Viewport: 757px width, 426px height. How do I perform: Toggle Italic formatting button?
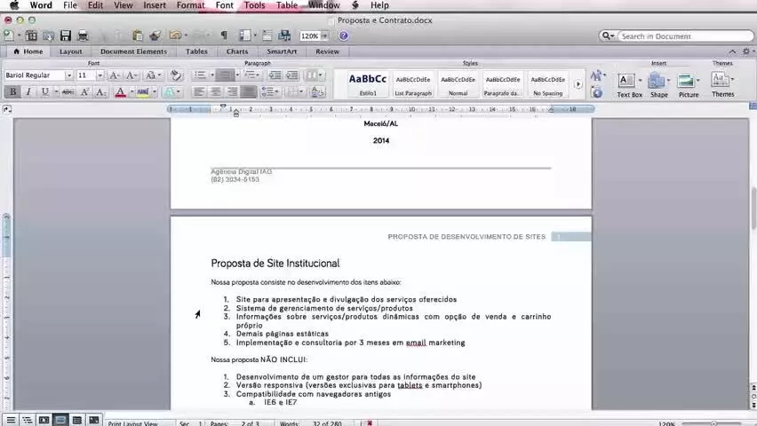[x=28, y=91]
